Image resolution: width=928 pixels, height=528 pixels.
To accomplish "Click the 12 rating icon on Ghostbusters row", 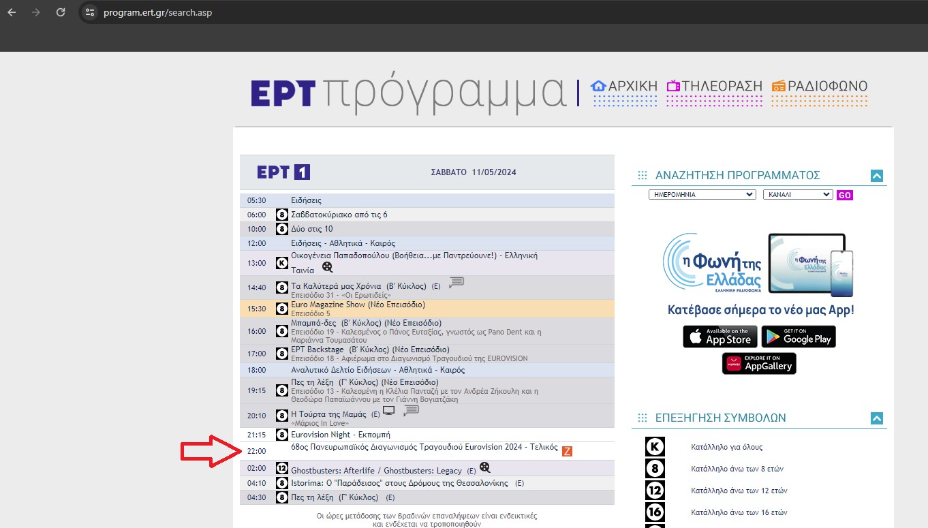I will [281, 468].
